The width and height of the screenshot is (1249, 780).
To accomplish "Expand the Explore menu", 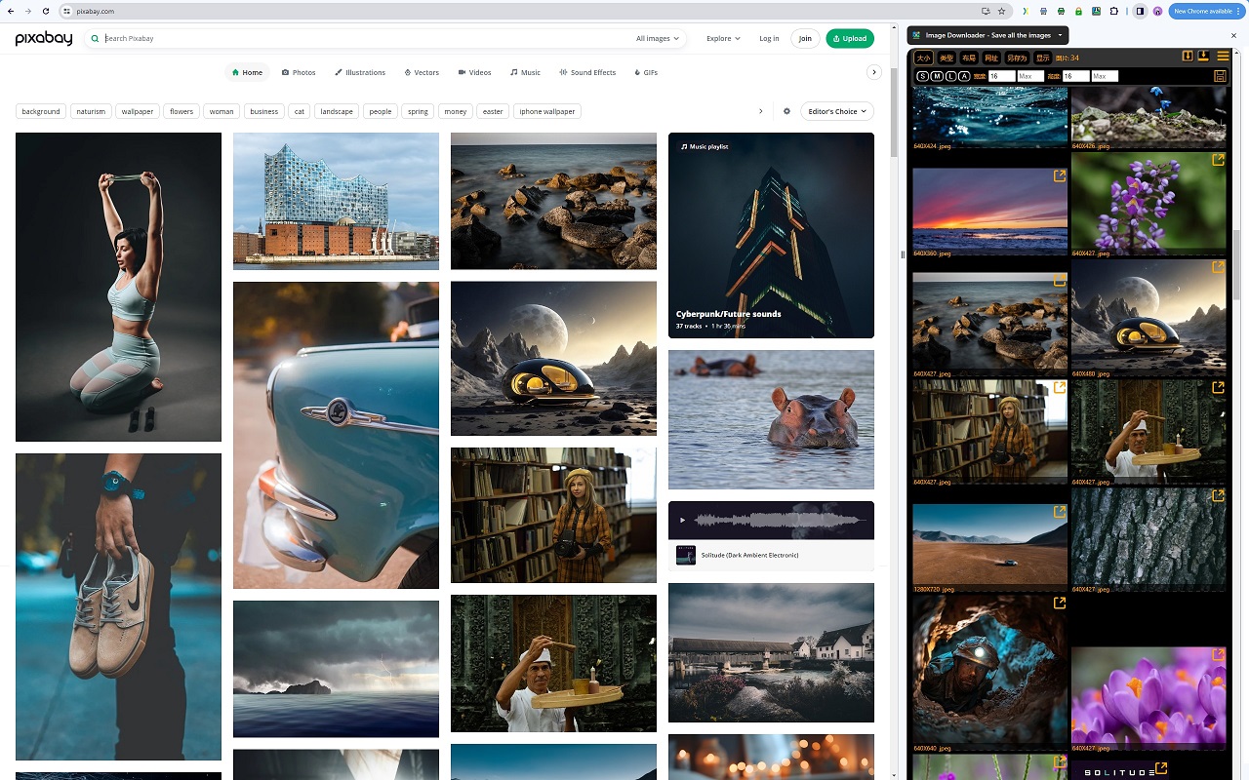I will pos(723,39).
